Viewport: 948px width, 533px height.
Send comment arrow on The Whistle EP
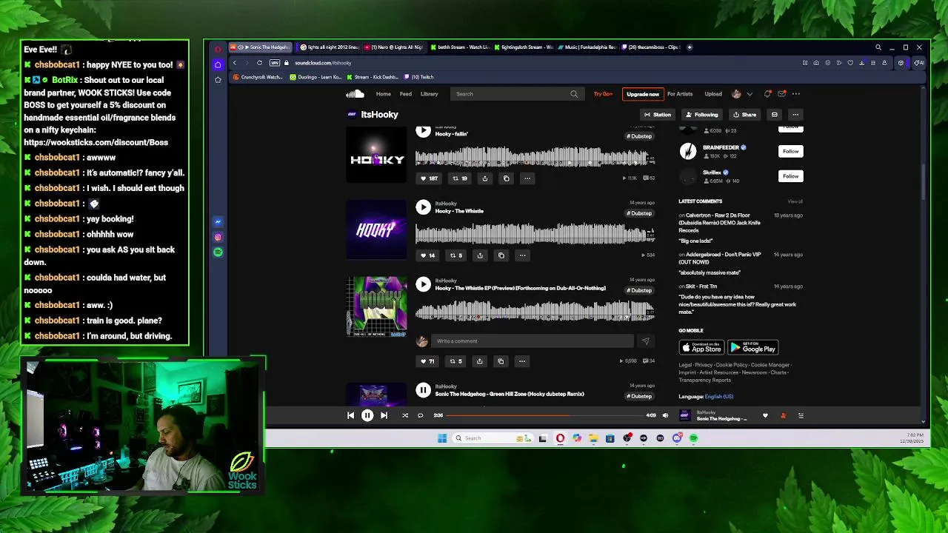[x=645, y=341]
